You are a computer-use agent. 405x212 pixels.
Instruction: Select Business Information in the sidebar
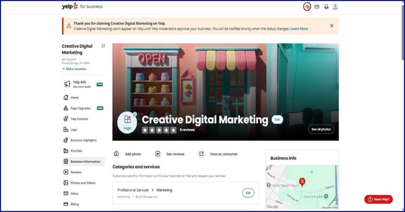point(83,162)
